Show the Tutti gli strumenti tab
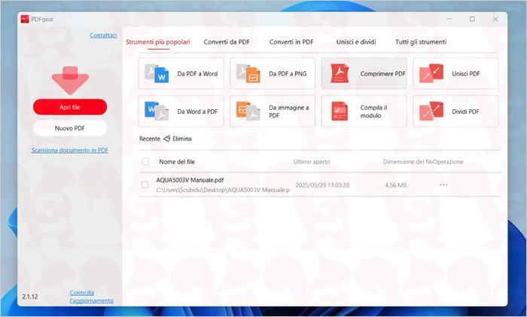The image size is (527, 317). (x=421, y=42)
